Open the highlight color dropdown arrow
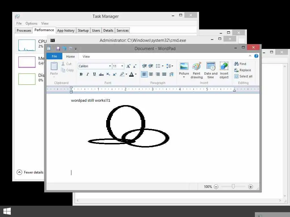This screenshot has height=217, width=290. coord(126,74)
